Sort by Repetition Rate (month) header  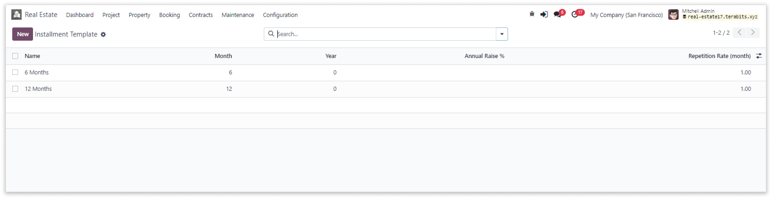click(719, 56)
